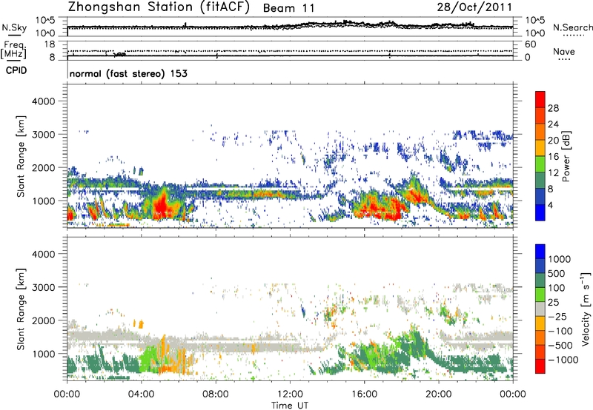Select the 'Freq. [MHz]' axis label
This screenshot has height=410, width=593.
tap(13, 50)
